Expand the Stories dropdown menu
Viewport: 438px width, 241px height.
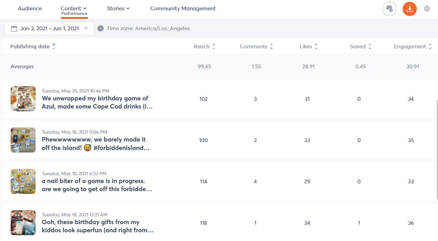click(118, 8)
